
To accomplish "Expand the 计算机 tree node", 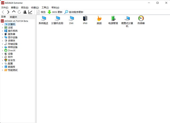I will point(2,24).
